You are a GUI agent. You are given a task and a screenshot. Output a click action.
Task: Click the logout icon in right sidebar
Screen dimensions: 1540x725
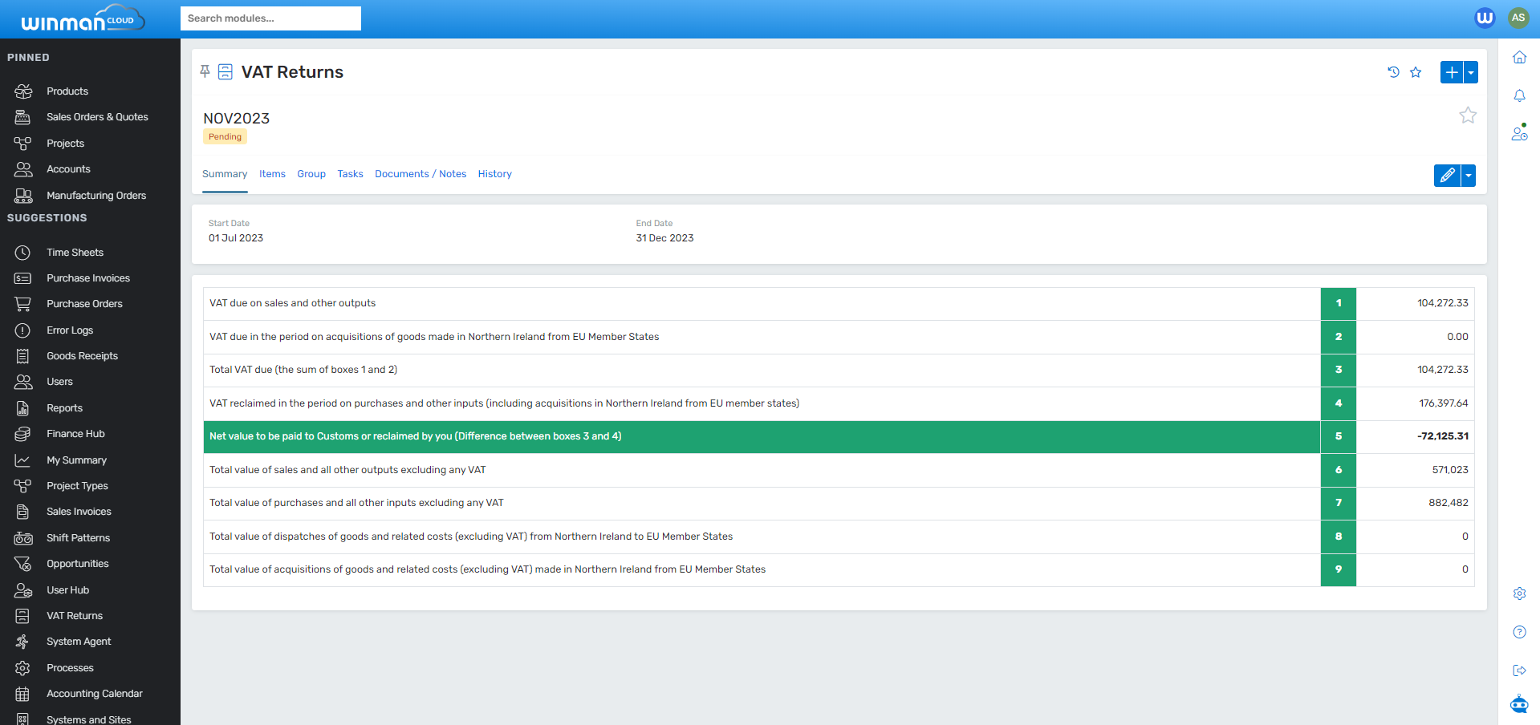1519,670
